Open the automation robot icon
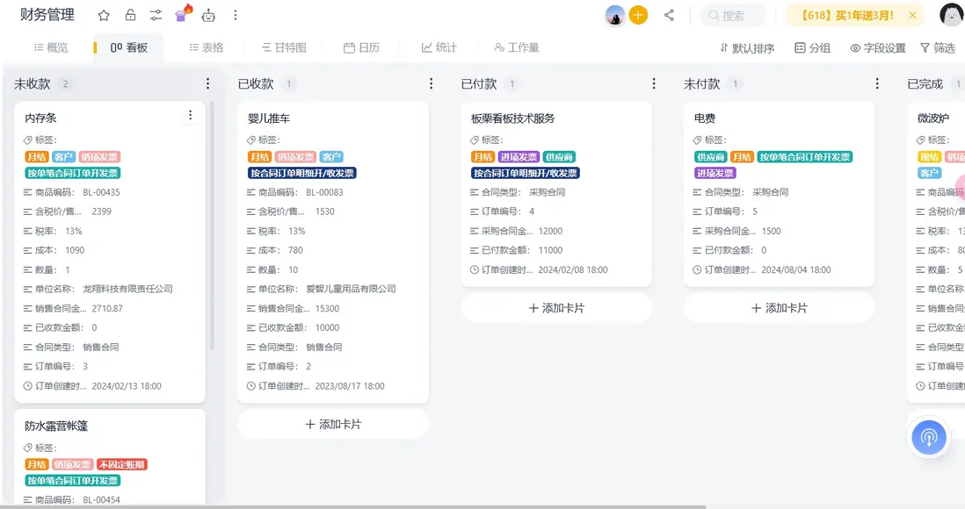Image resolution: width=965 pixels, height=509 pixels. [207, 15]
